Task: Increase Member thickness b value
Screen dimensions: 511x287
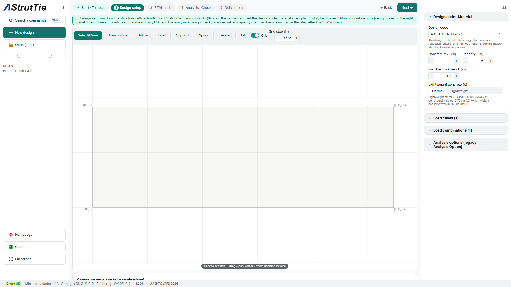Action: pyautogui.click(x=456, y=76)
